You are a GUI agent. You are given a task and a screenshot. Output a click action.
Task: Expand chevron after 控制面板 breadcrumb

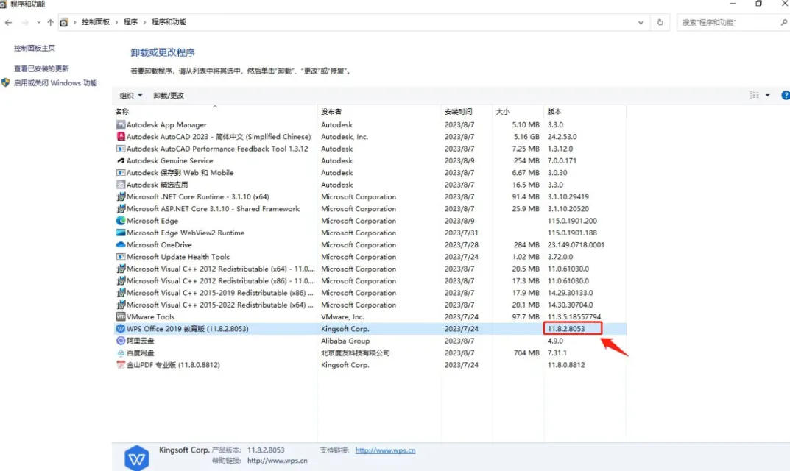tap(116, 22)
